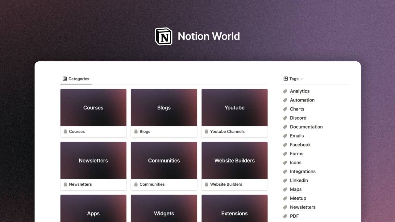Open the Website Builders cover thumbnail
The width and height of the screenshot is (395, 222).
coord(235,160)
